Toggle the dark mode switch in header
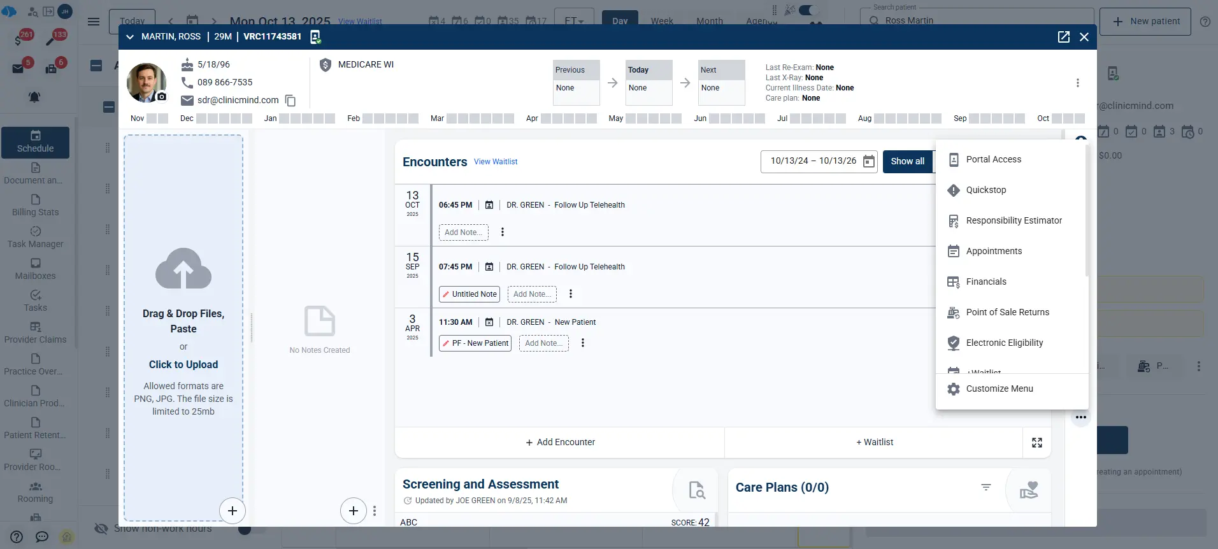1218x549 pixels. (808, 10)
